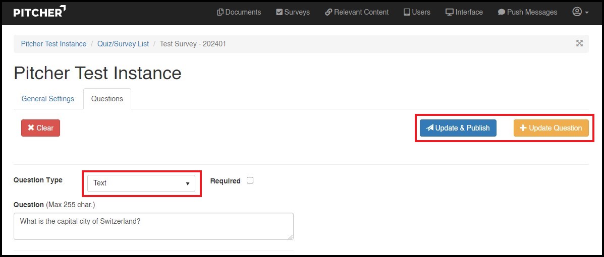Click the Relevant Content link icon
Screen dimensions: 604x257
click(x=328, y=12)
